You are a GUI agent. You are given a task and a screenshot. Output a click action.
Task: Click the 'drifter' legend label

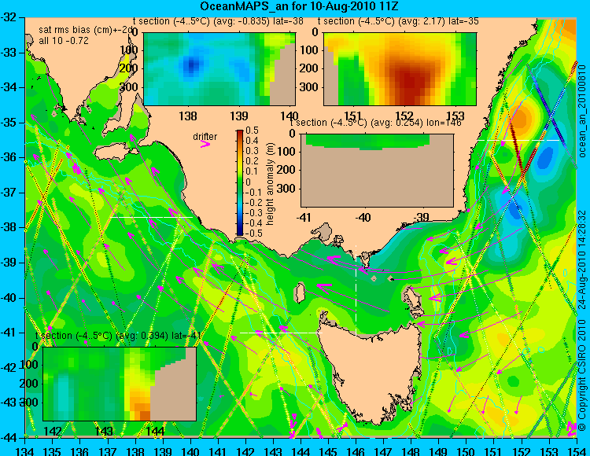click(205, 137)
